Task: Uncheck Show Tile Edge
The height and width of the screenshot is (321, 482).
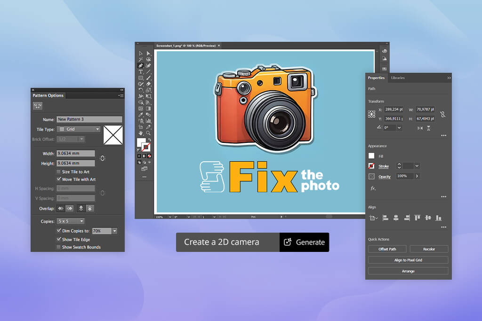Action: [x=58, y=239]
